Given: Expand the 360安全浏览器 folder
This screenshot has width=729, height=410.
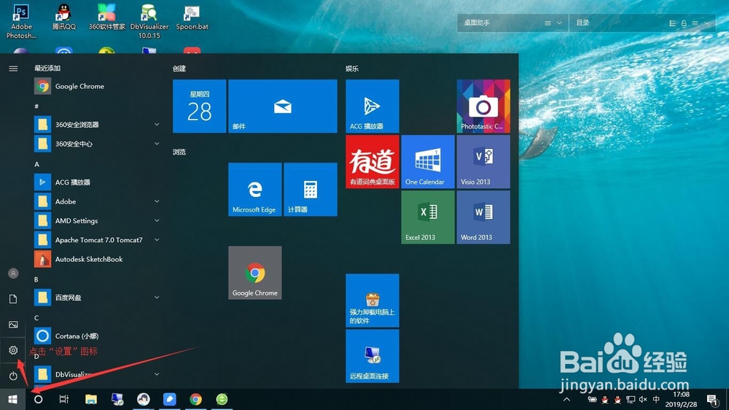Looking at the screenshot, I should [x=157, y=124].
